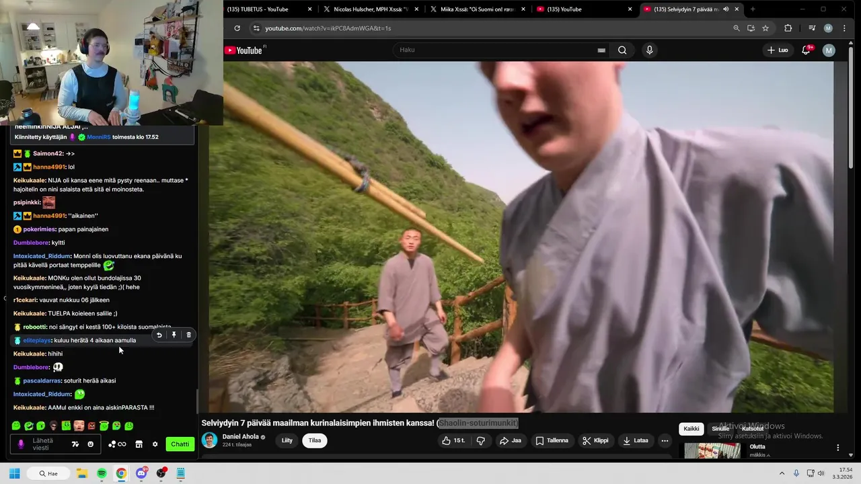Open Windows Start menu
The height and width of the screenshot is (484, 861).
(14, 473)
